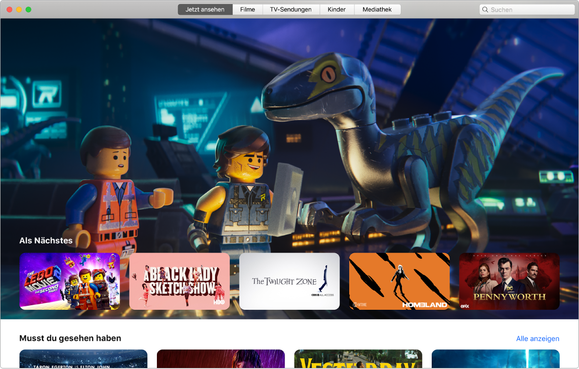The image size is (579, 369).
Task: Open A Black Lady Sketch Show
Action: [x=180, y=281]
